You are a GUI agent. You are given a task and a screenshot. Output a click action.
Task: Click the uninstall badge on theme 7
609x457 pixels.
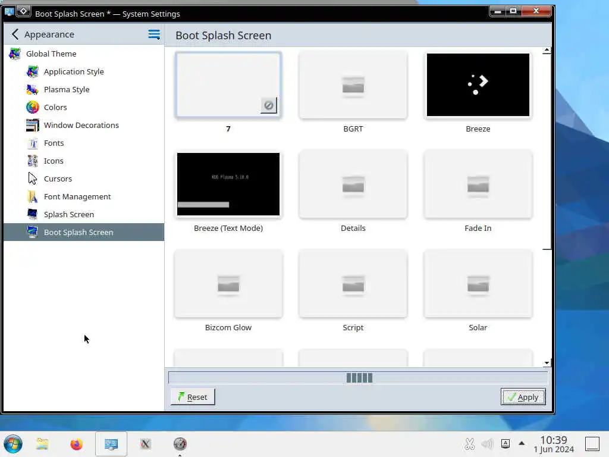click(x=268, y=105)
